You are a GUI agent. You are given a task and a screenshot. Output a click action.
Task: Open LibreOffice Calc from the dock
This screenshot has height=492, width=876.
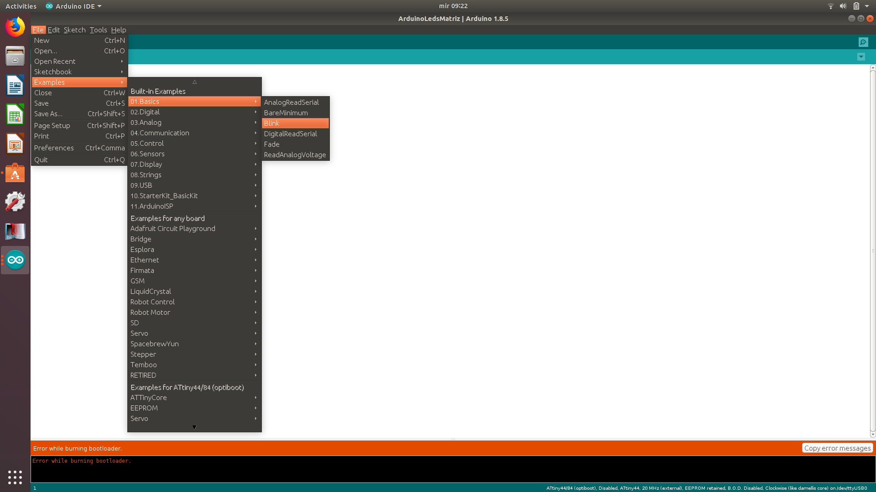(x=15, y=114)
